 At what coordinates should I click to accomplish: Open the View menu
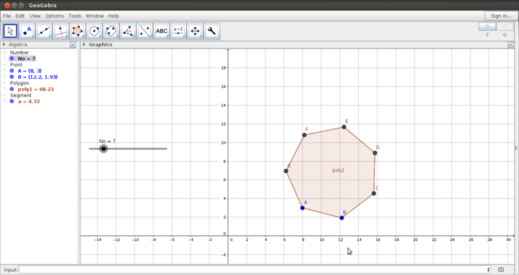coord(35,16)
